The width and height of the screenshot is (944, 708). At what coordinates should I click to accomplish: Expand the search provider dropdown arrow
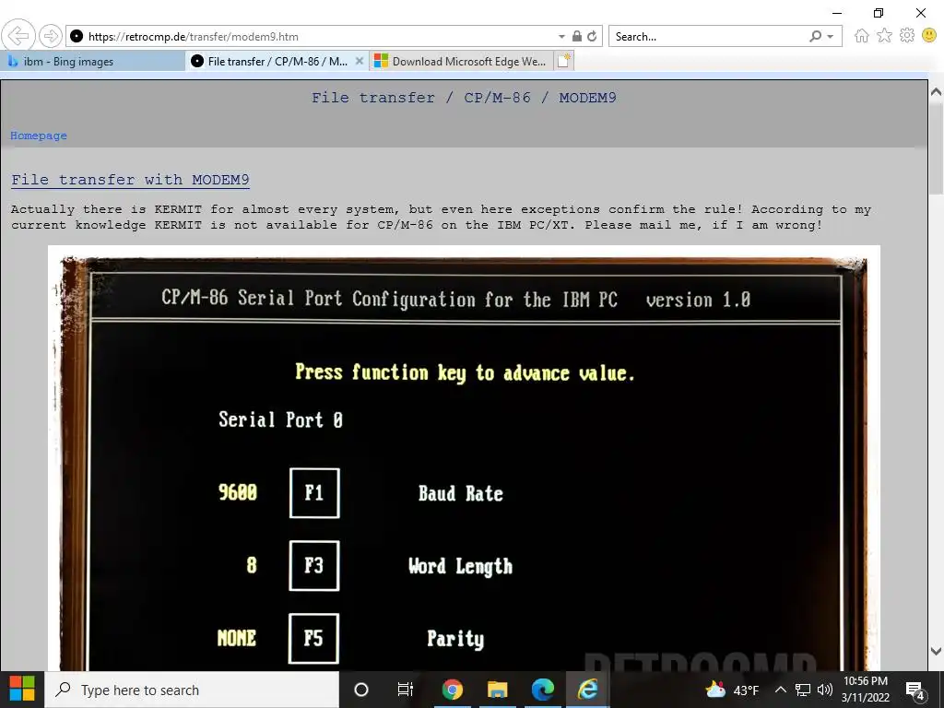(831, 37)
